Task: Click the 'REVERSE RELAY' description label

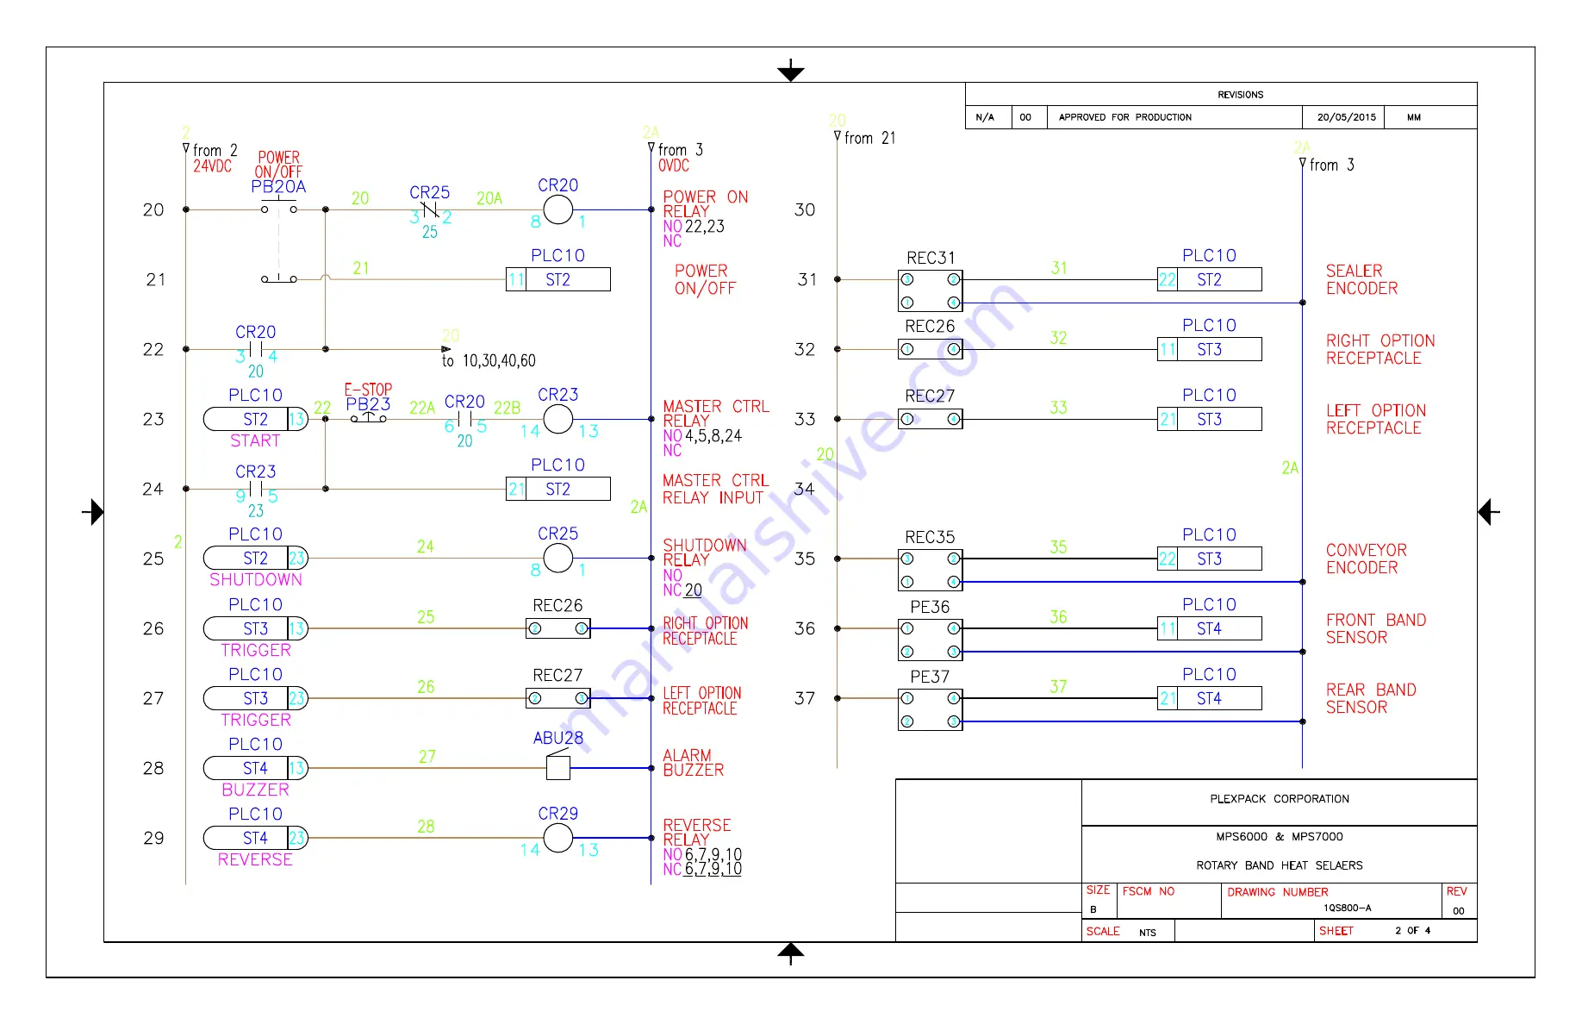Action: click(x=697, y=833)
